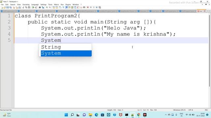
Task: Click 'INS' indicator in the status bar
Action: click(206, 110)
